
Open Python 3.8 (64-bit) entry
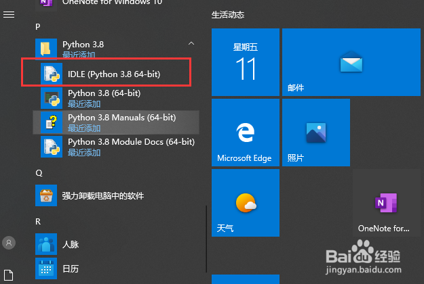[x=116, y=98]
